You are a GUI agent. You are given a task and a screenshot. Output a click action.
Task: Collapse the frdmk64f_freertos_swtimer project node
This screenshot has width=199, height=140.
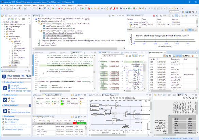click(x=2, y=24)
